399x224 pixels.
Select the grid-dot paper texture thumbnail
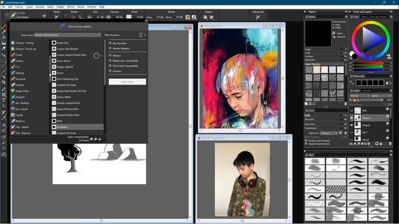pos(317,77)
